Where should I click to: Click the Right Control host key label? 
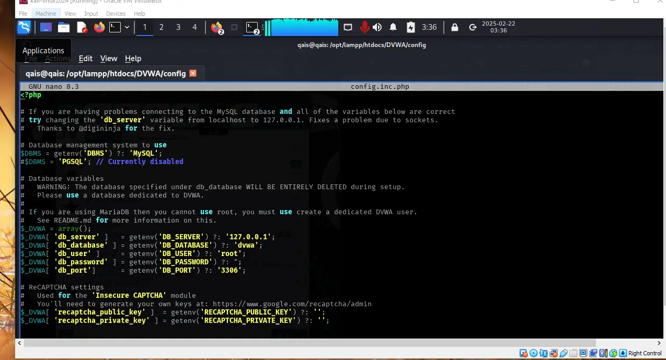tap(645, 353)
